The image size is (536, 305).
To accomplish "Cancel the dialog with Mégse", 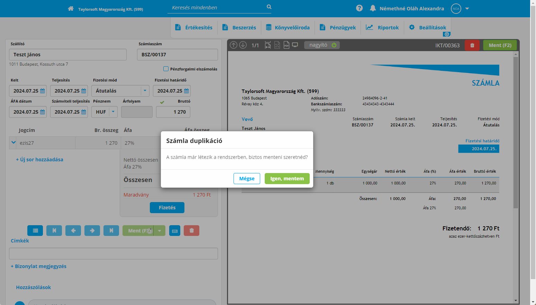I will 247,179.
